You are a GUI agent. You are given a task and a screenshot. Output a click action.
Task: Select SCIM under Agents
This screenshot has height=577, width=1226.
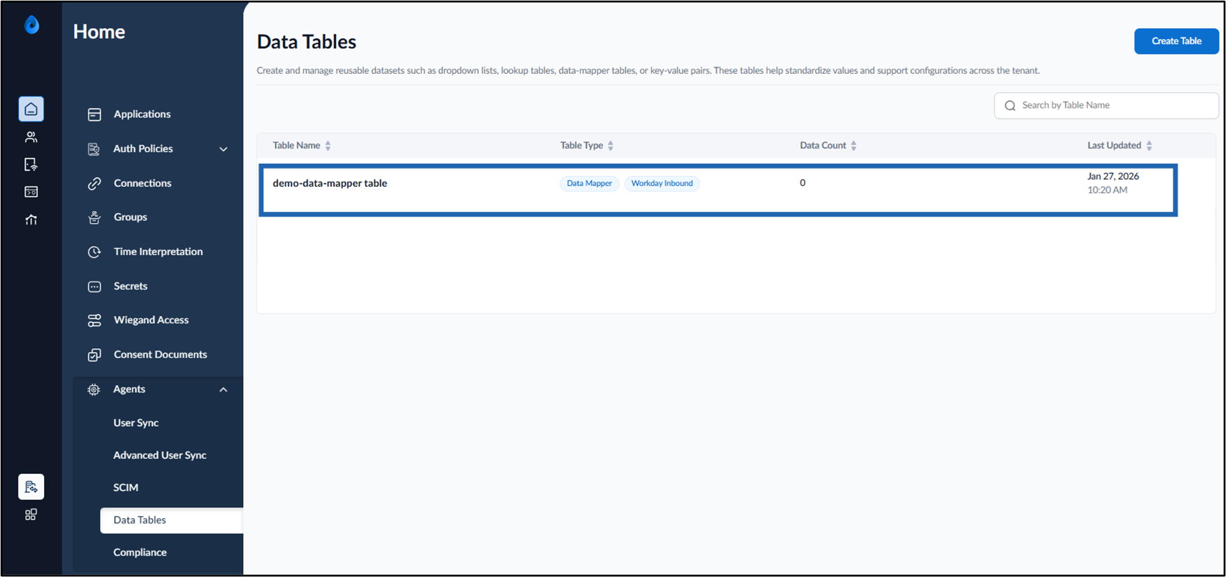click(x=126, y=487)
